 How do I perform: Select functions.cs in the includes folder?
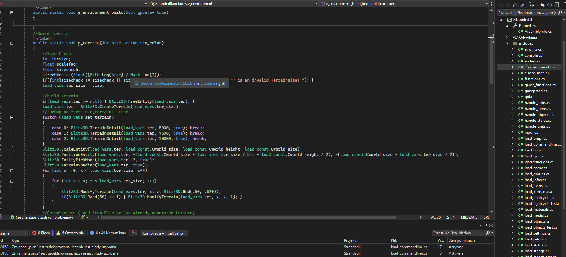535,79
